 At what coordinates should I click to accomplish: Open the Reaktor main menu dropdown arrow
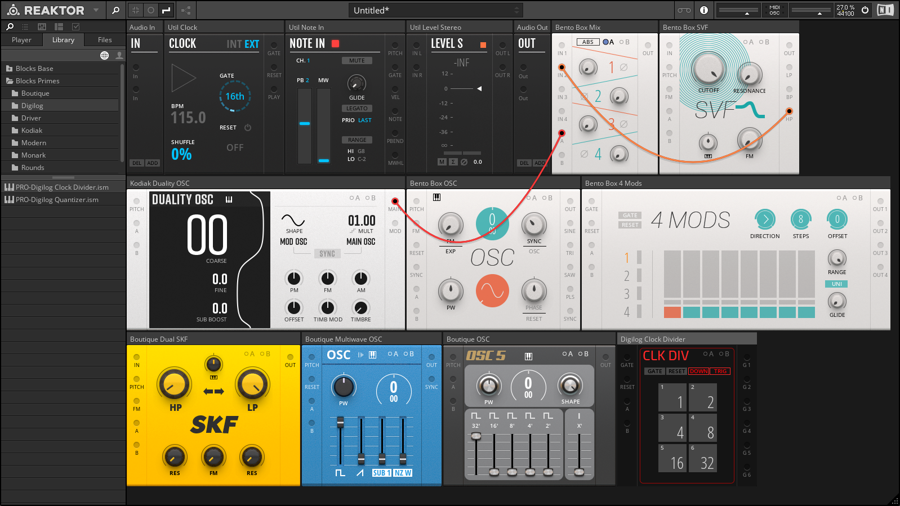tap(96, 10)
